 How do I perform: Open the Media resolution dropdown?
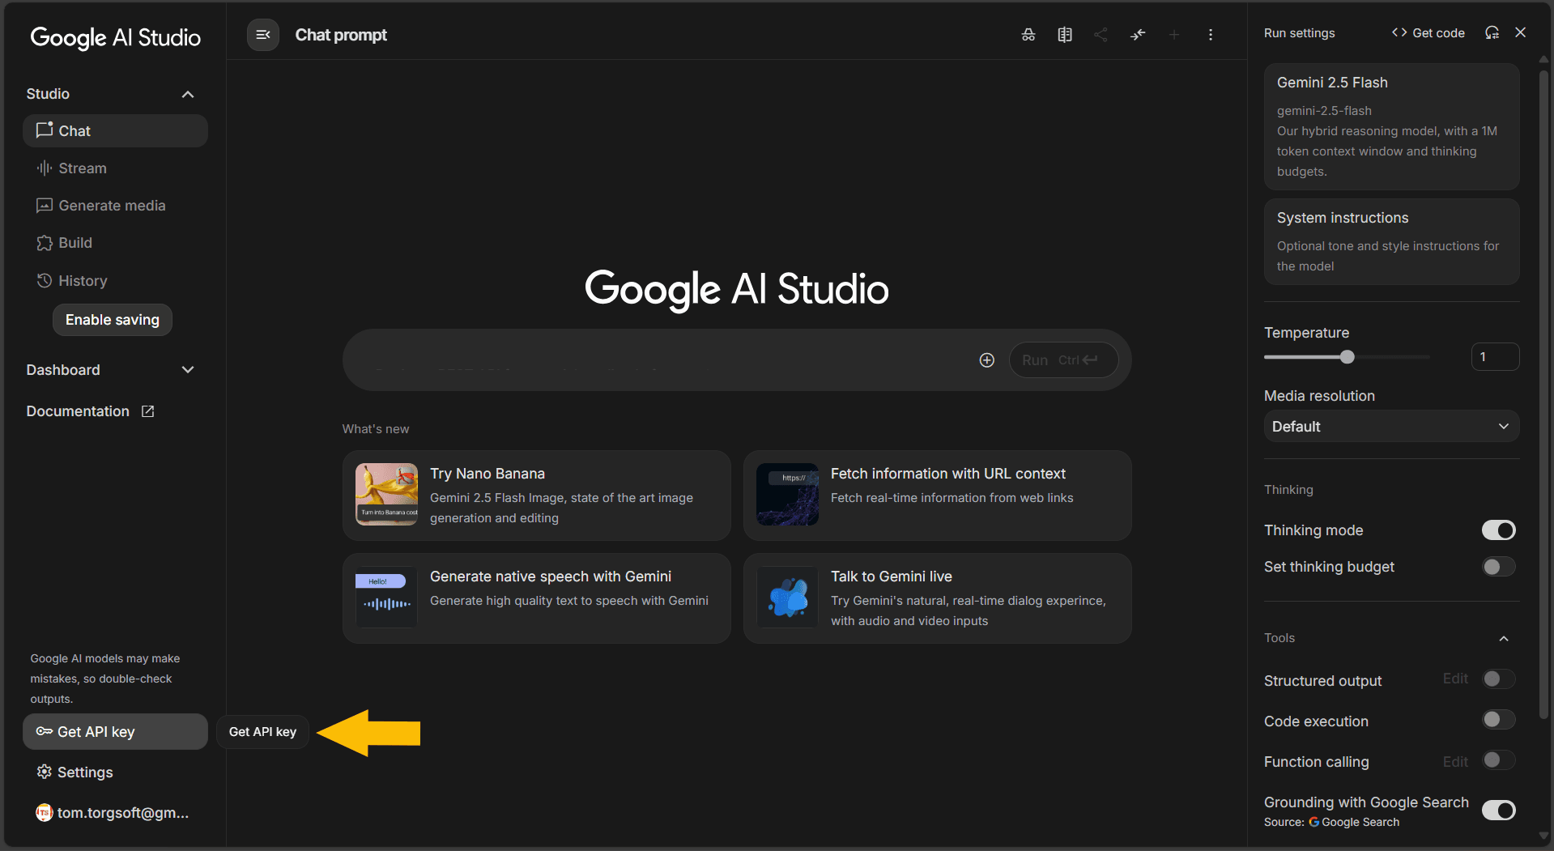pos(1390,427)
